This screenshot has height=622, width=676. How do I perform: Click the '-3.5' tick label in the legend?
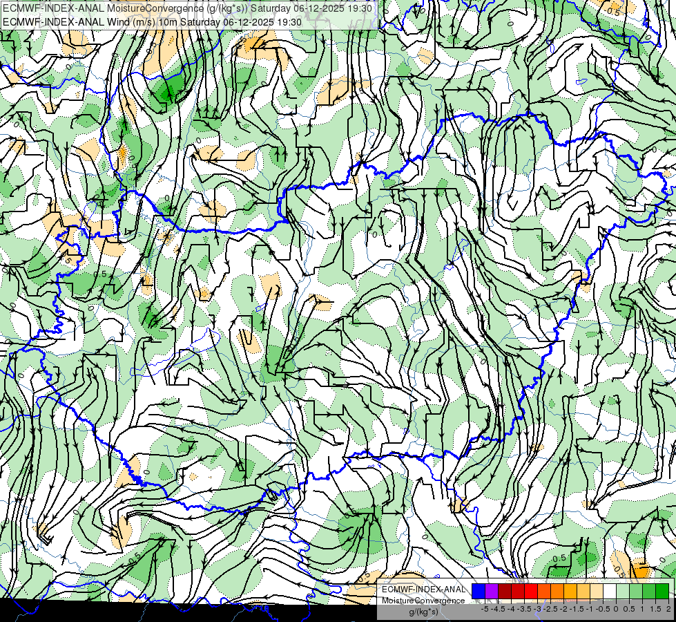click(x=524, y=609)
